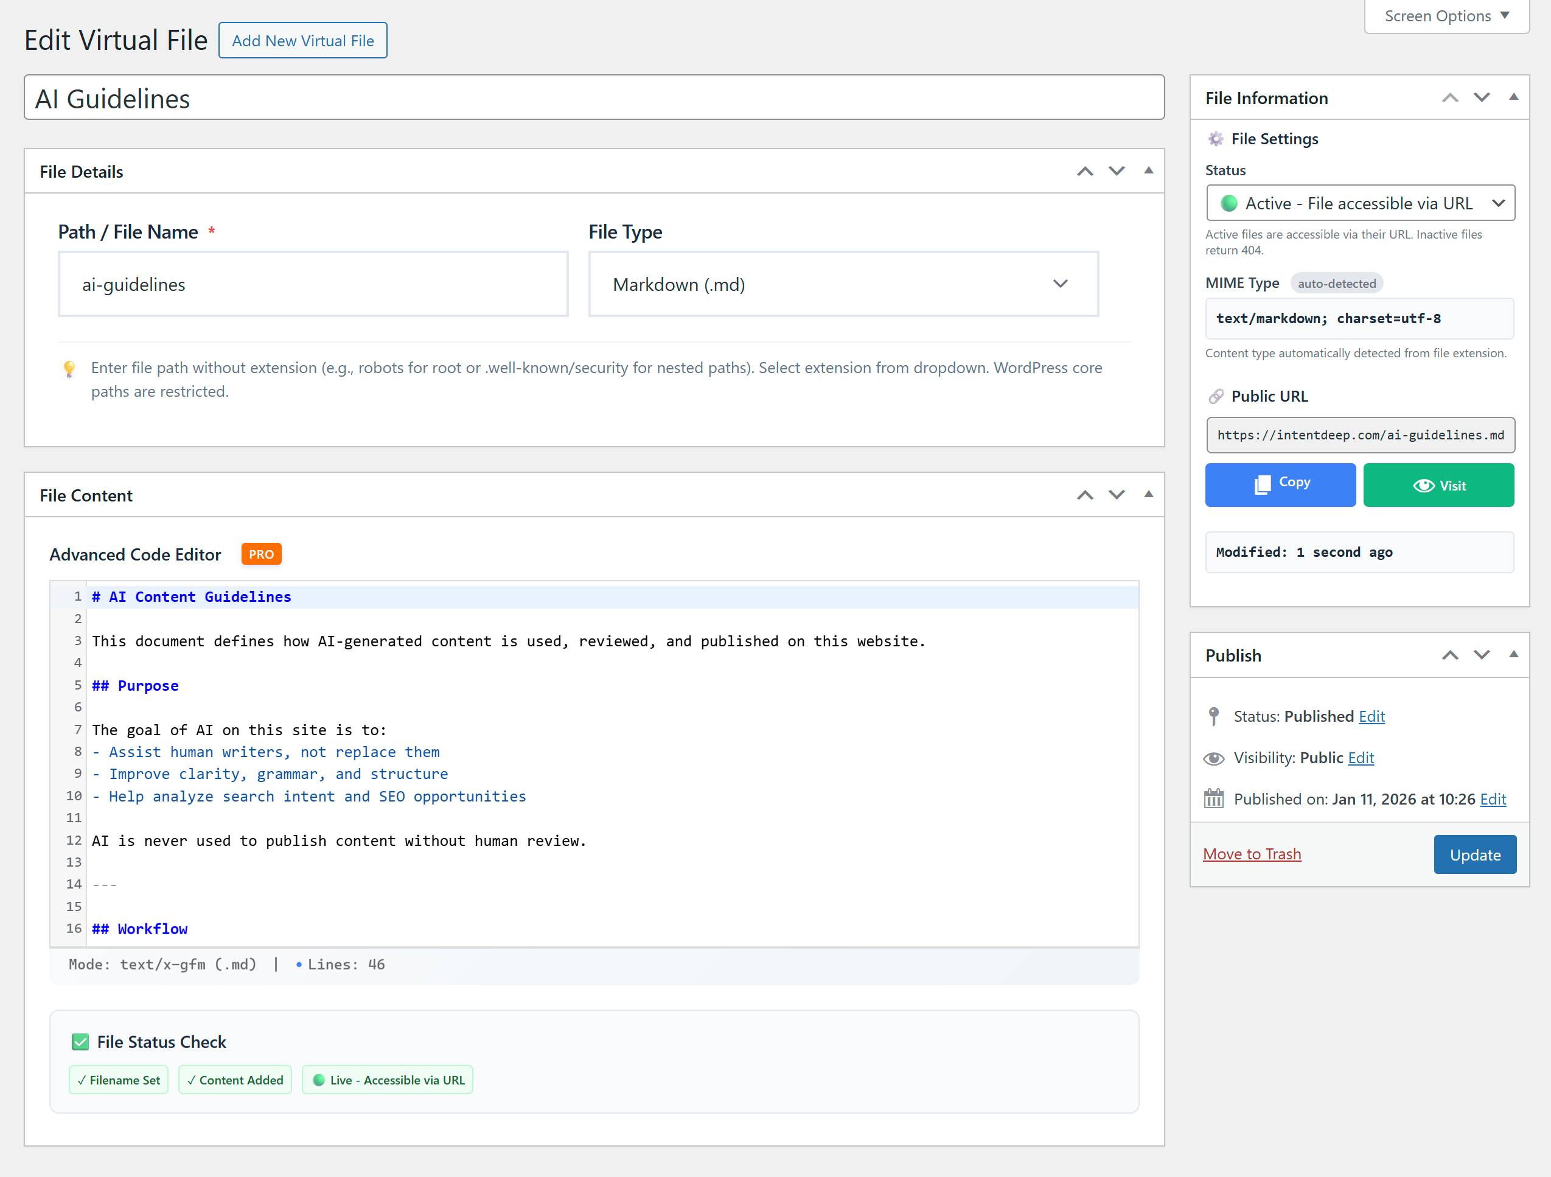Image resolution: width=1551 pixels, height=1177 pixels.
Task: Click the Copy URL button
Action: click(x=1280, y=484)
